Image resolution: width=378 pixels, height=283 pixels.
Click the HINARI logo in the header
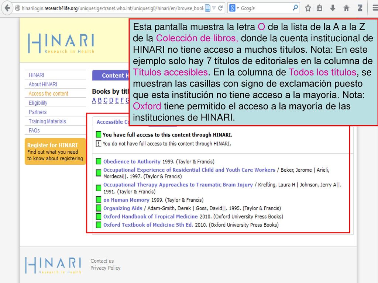click(x=61, y=43)
